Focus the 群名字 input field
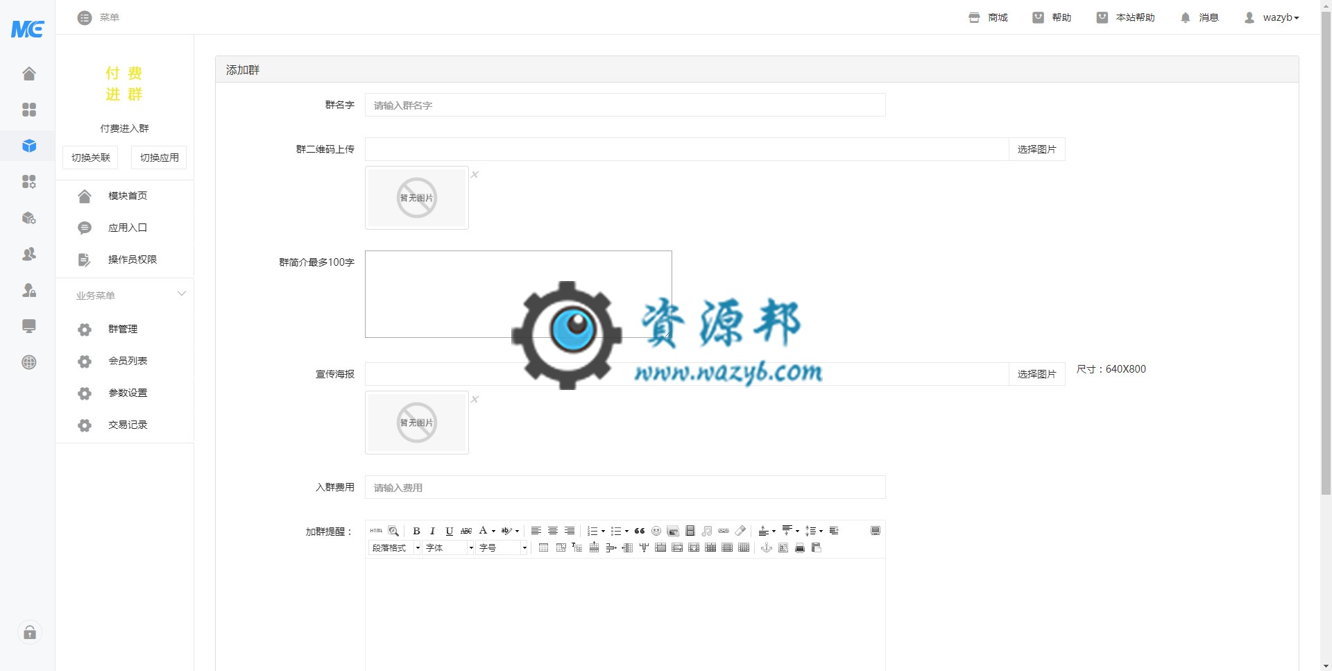This screenshot has width=1332, height=671. [x=625, y=105]
